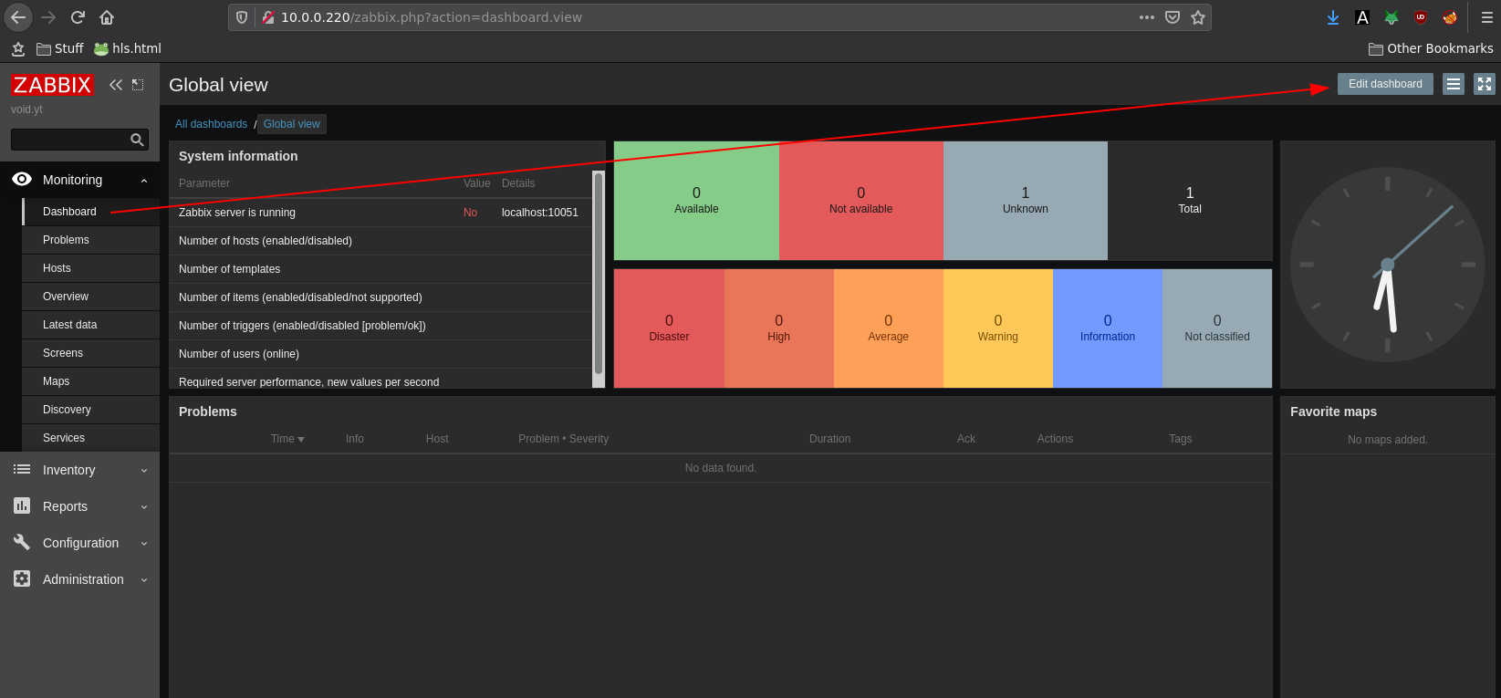Expand the Administration menu section
Viewport: 1501px width, 698px height.
pyautogui.click(x=144, y=580)
